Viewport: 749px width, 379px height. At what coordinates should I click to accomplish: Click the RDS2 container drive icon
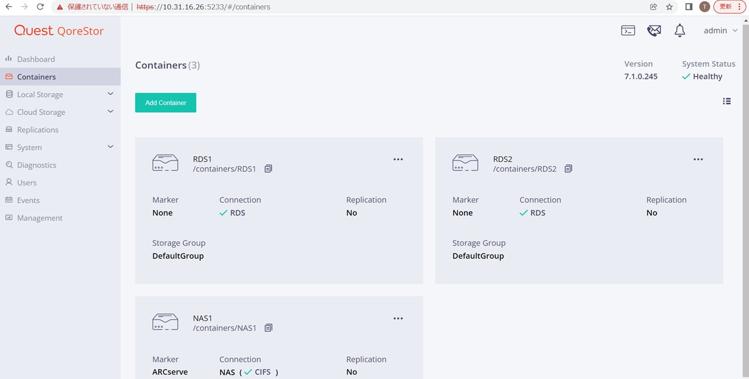465,163
